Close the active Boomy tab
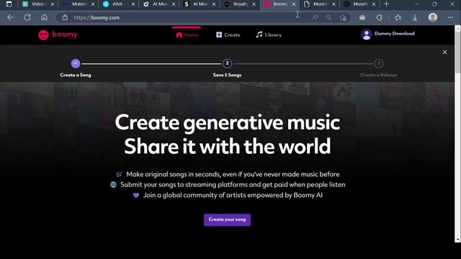Screen dimensions: 461x259 point(293,4)
